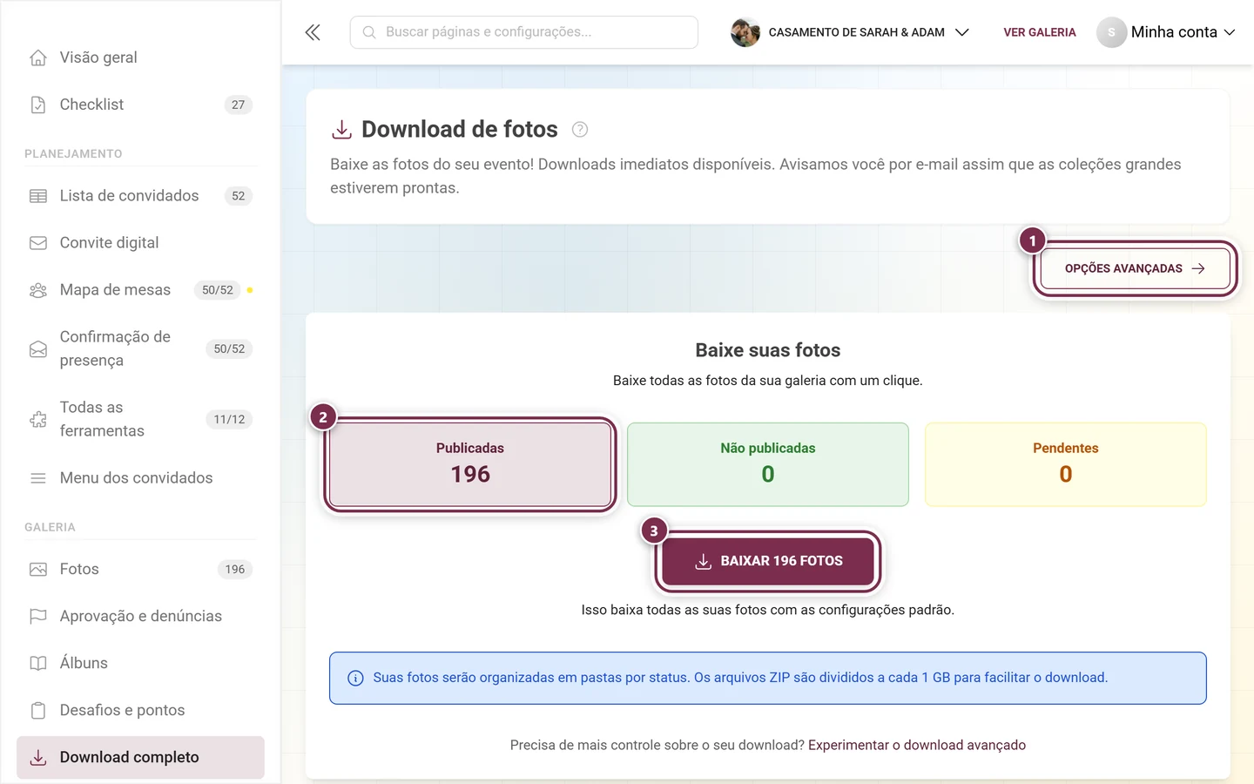
Task: Click the Checklist document icon
Action: [38, 105]
